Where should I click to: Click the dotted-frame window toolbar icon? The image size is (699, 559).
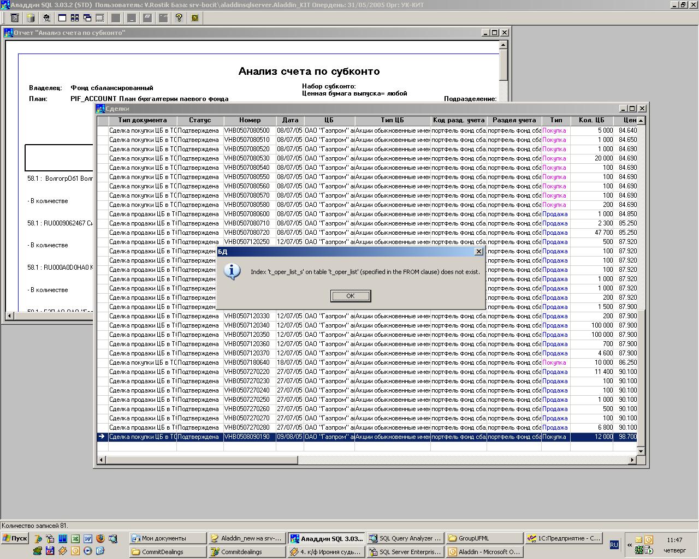(x=100, y=18)
